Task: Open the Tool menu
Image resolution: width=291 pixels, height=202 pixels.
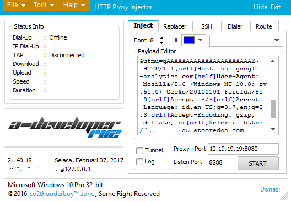Action: click(44, 5)
